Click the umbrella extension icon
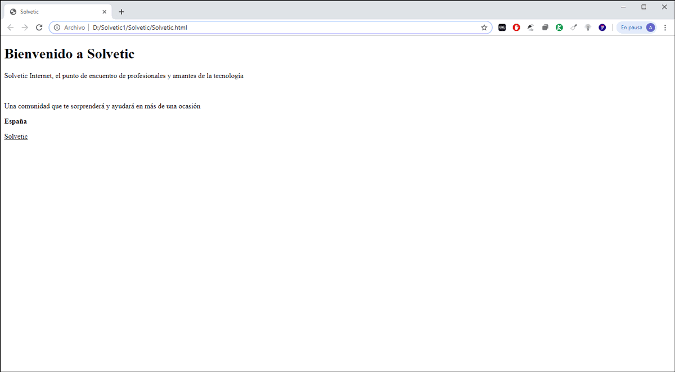 point(530,28)
